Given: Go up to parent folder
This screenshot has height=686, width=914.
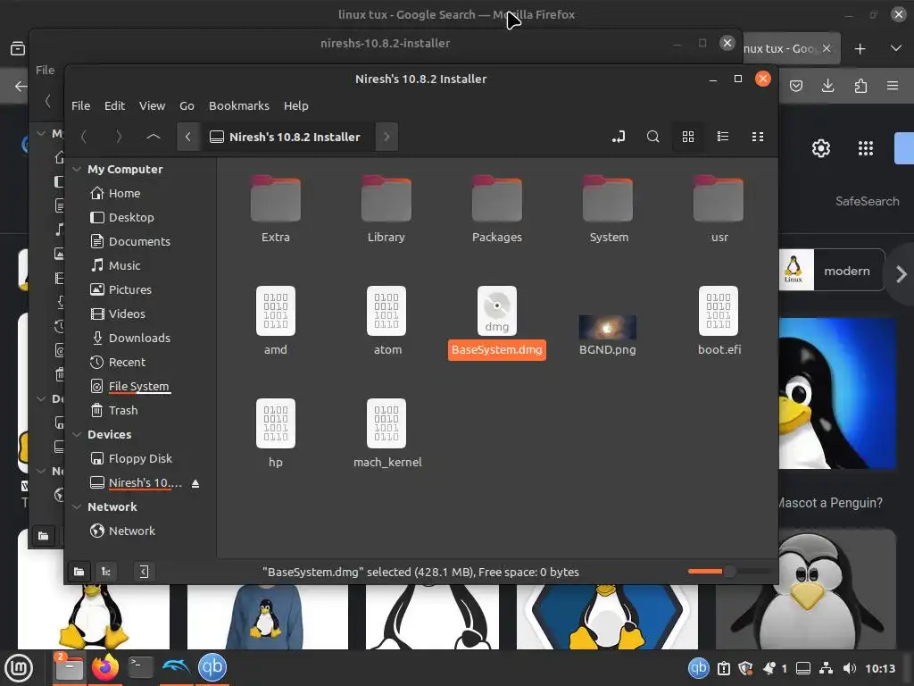Looking at the screenshot, I should [x=154, y=137].
